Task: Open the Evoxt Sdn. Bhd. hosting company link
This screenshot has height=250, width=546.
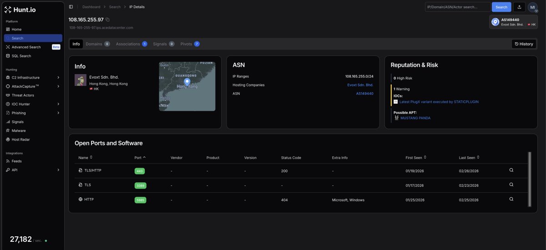Action: (x=360, y=85)
